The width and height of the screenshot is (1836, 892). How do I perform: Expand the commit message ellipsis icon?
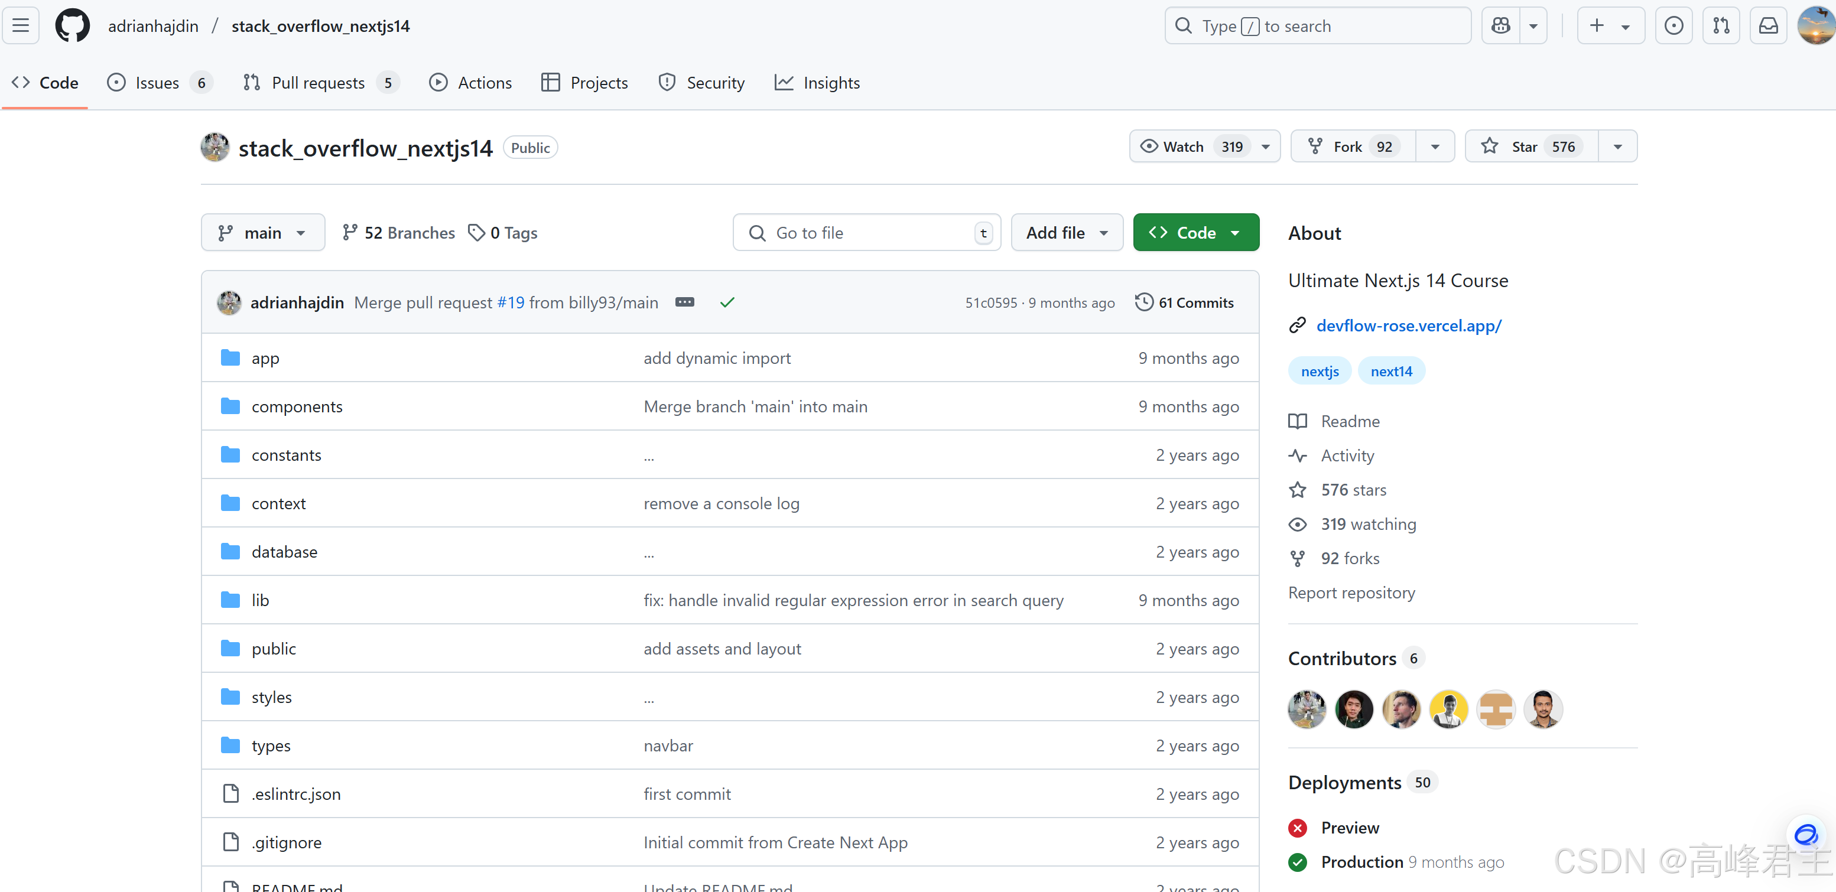[684, 302]
